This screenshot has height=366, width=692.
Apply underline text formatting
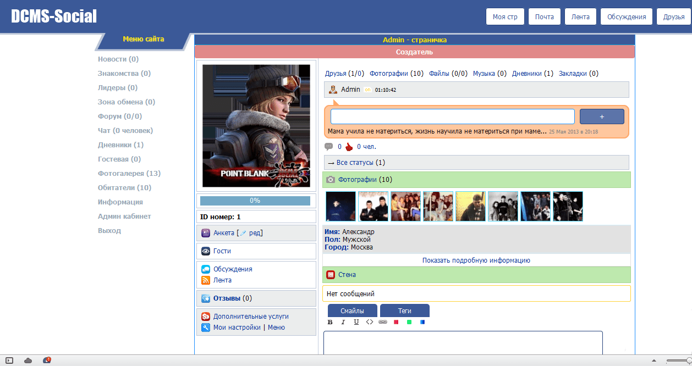[356, 322]
